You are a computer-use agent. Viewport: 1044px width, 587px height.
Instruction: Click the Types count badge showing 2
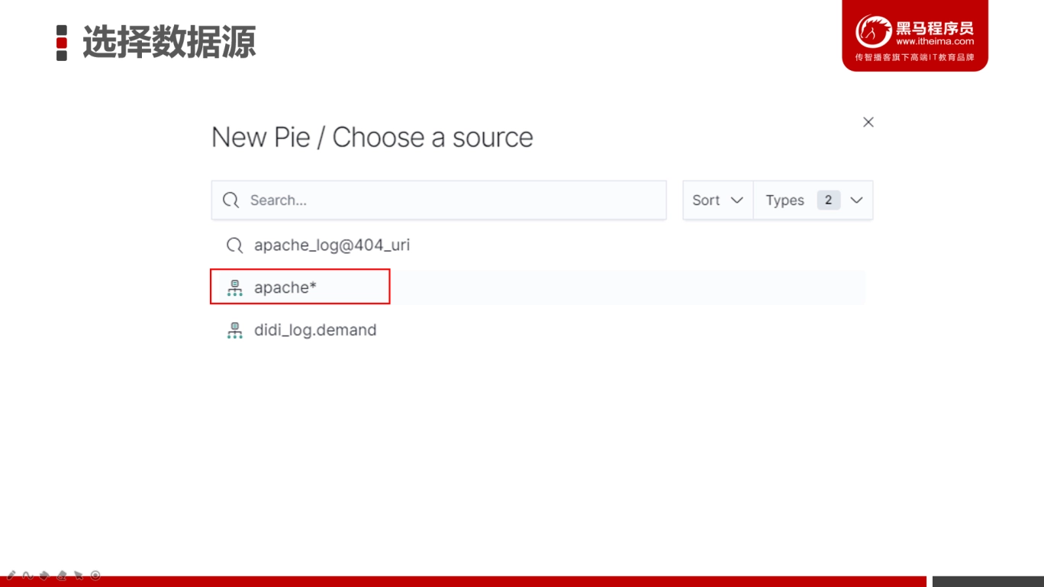point(828,200)
